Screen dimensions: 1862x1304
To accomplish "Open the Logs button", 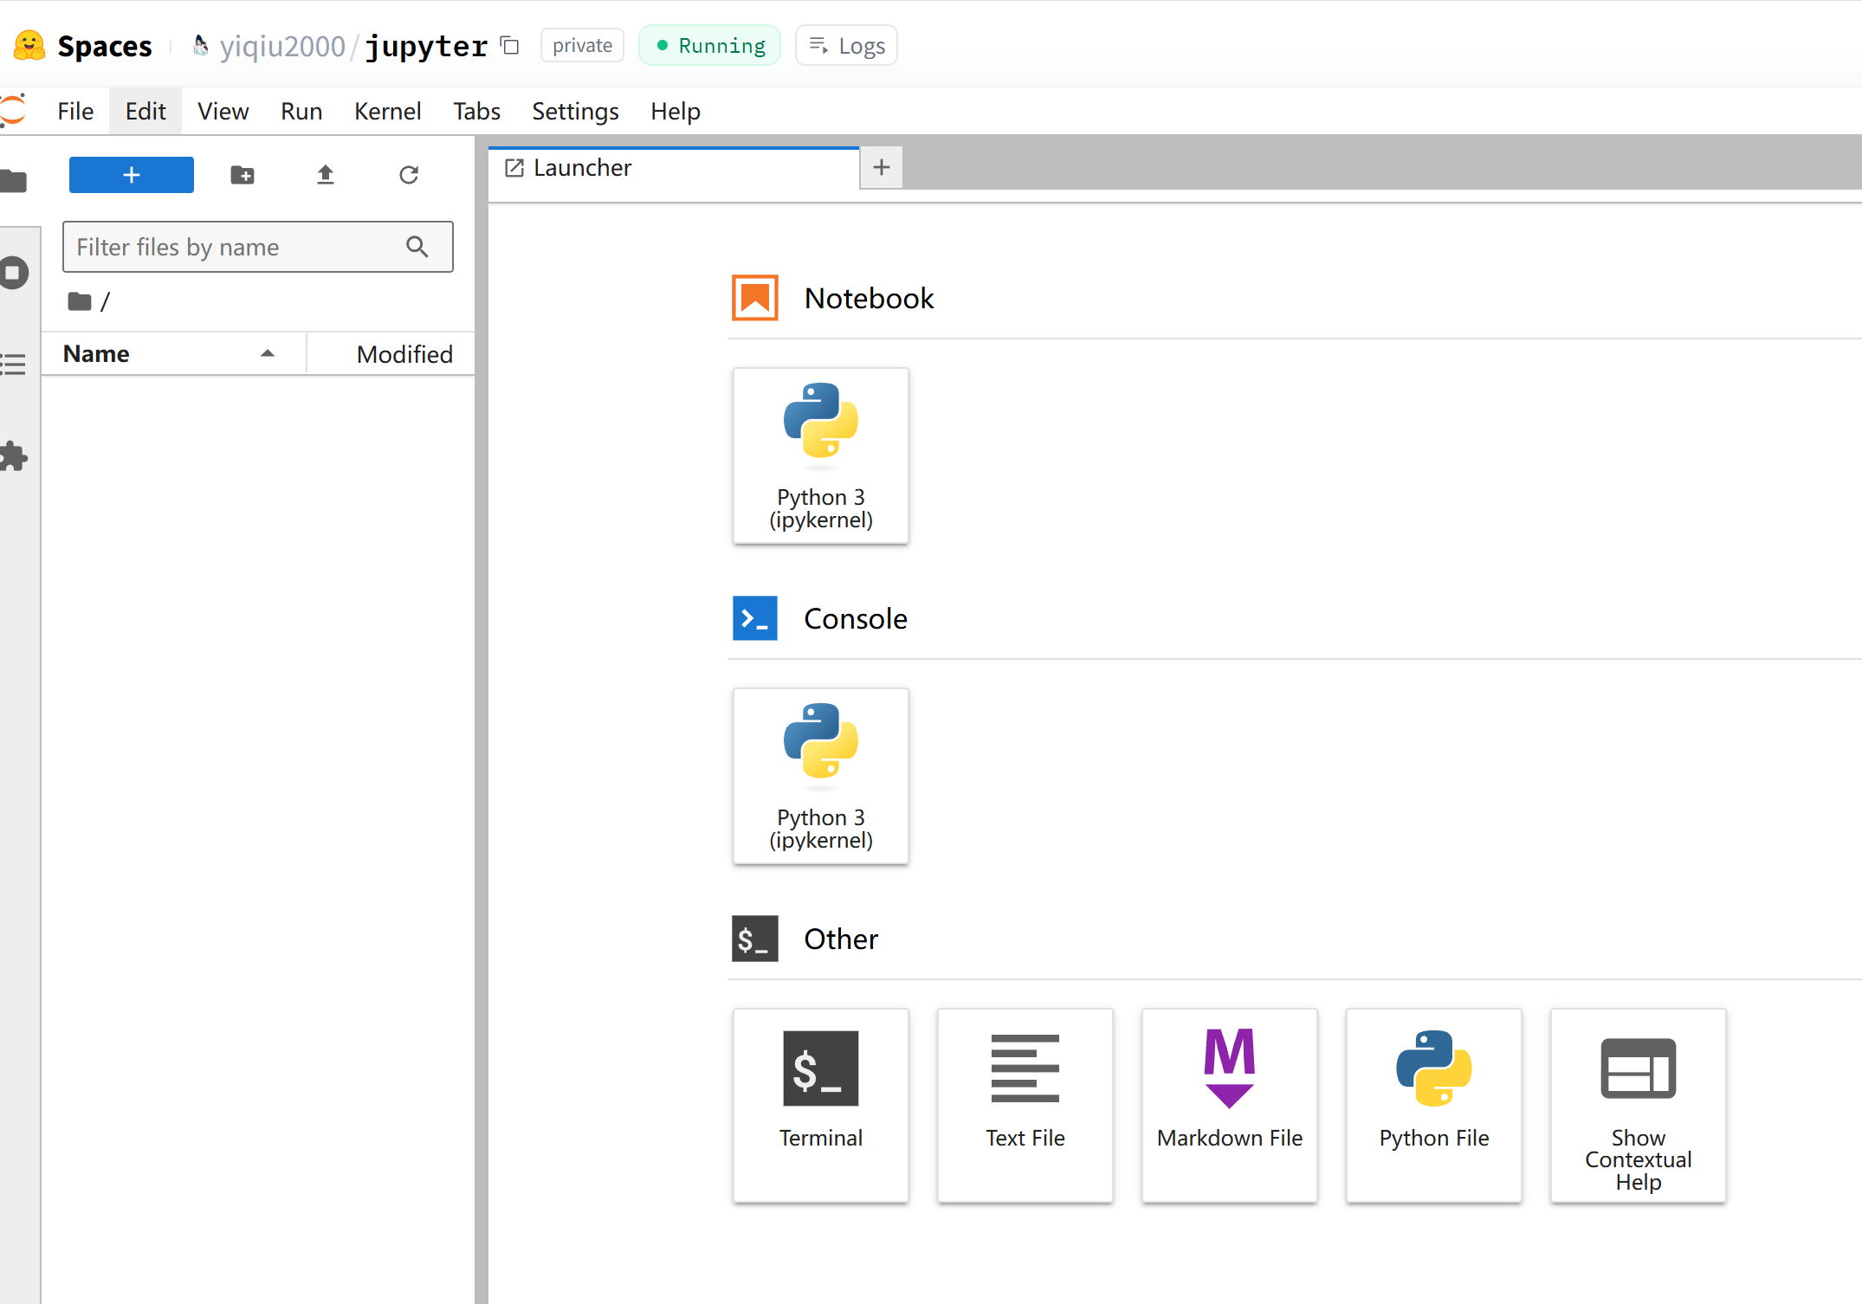I will click(x=846, y=45).
